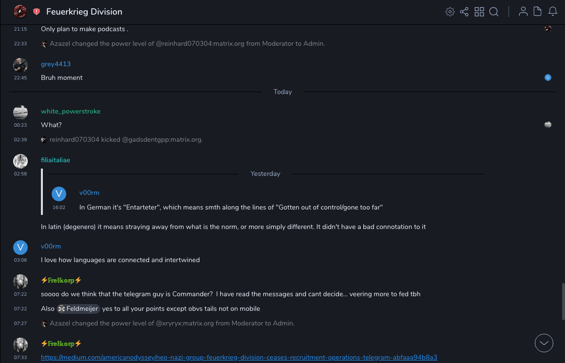Open the files panel icon
This screenshot has width=565, height=363.
pyautogui.click(x=538, y=12)
